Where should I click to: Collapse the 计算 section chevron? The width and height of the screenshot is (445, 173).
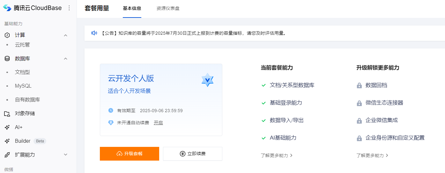[x=66, y=35]
